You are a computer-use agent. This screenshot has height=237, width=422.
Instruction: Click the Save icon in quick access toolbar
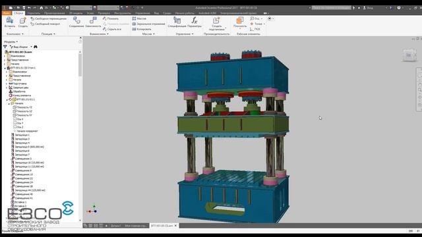(x=24, y=8)
